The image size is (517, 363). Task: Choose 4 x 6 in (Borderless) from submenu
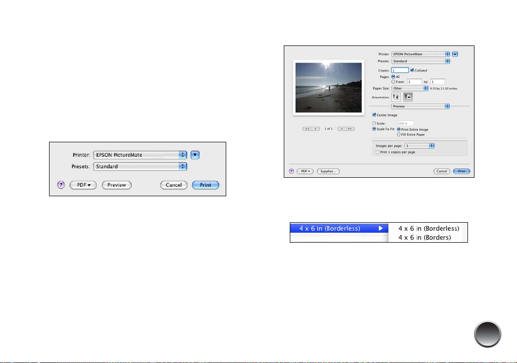tap(428, 228)
